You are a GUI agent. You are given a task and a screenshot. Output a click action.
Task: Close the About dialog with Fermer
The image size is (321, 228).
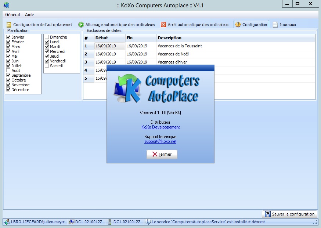(x=162, y=154)
